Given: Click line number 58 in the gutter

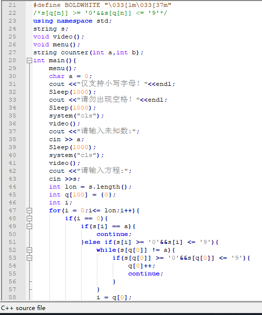Looking at the screenshot, I should (x=12, y=297).
